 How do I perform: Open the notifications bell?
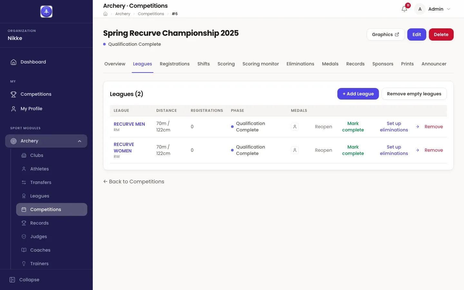pyautogui.click(x=404, y=9)
